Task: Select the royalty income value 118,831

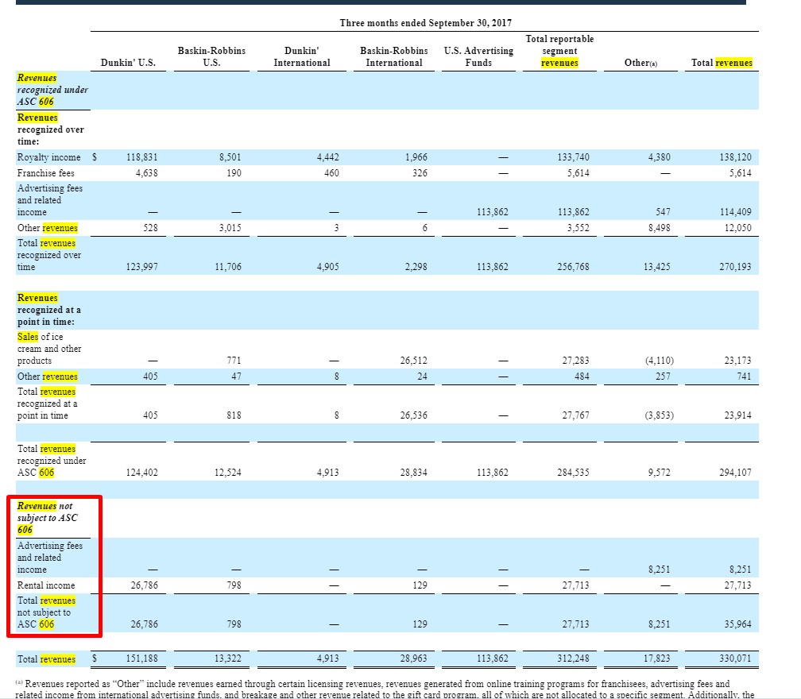Action: tap(142, 157)
